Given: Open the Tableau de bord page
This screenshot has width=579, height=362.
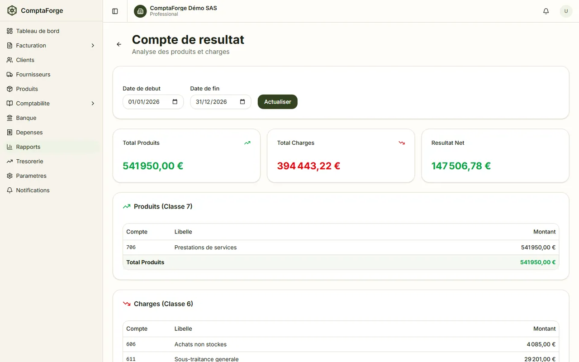Looking at the screenshot, I should 51,31.
